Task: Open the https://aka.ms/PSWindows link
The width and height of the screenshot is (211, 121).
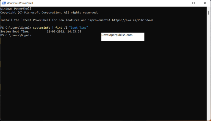Action: coord(132,20)
